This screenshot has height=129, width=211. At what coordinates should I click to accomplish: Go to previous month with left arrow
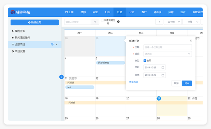(159, 21)
